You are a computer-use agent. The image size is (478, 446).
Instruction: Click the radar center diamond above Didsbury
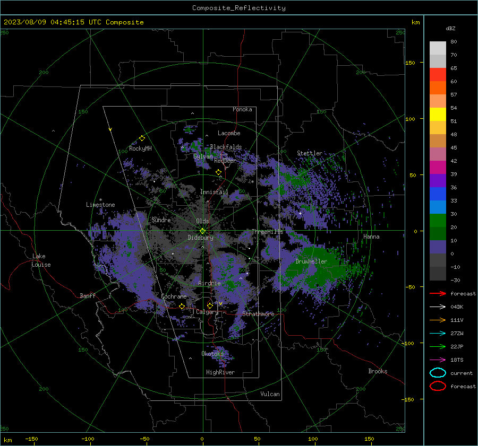click(x=202, y=231)
